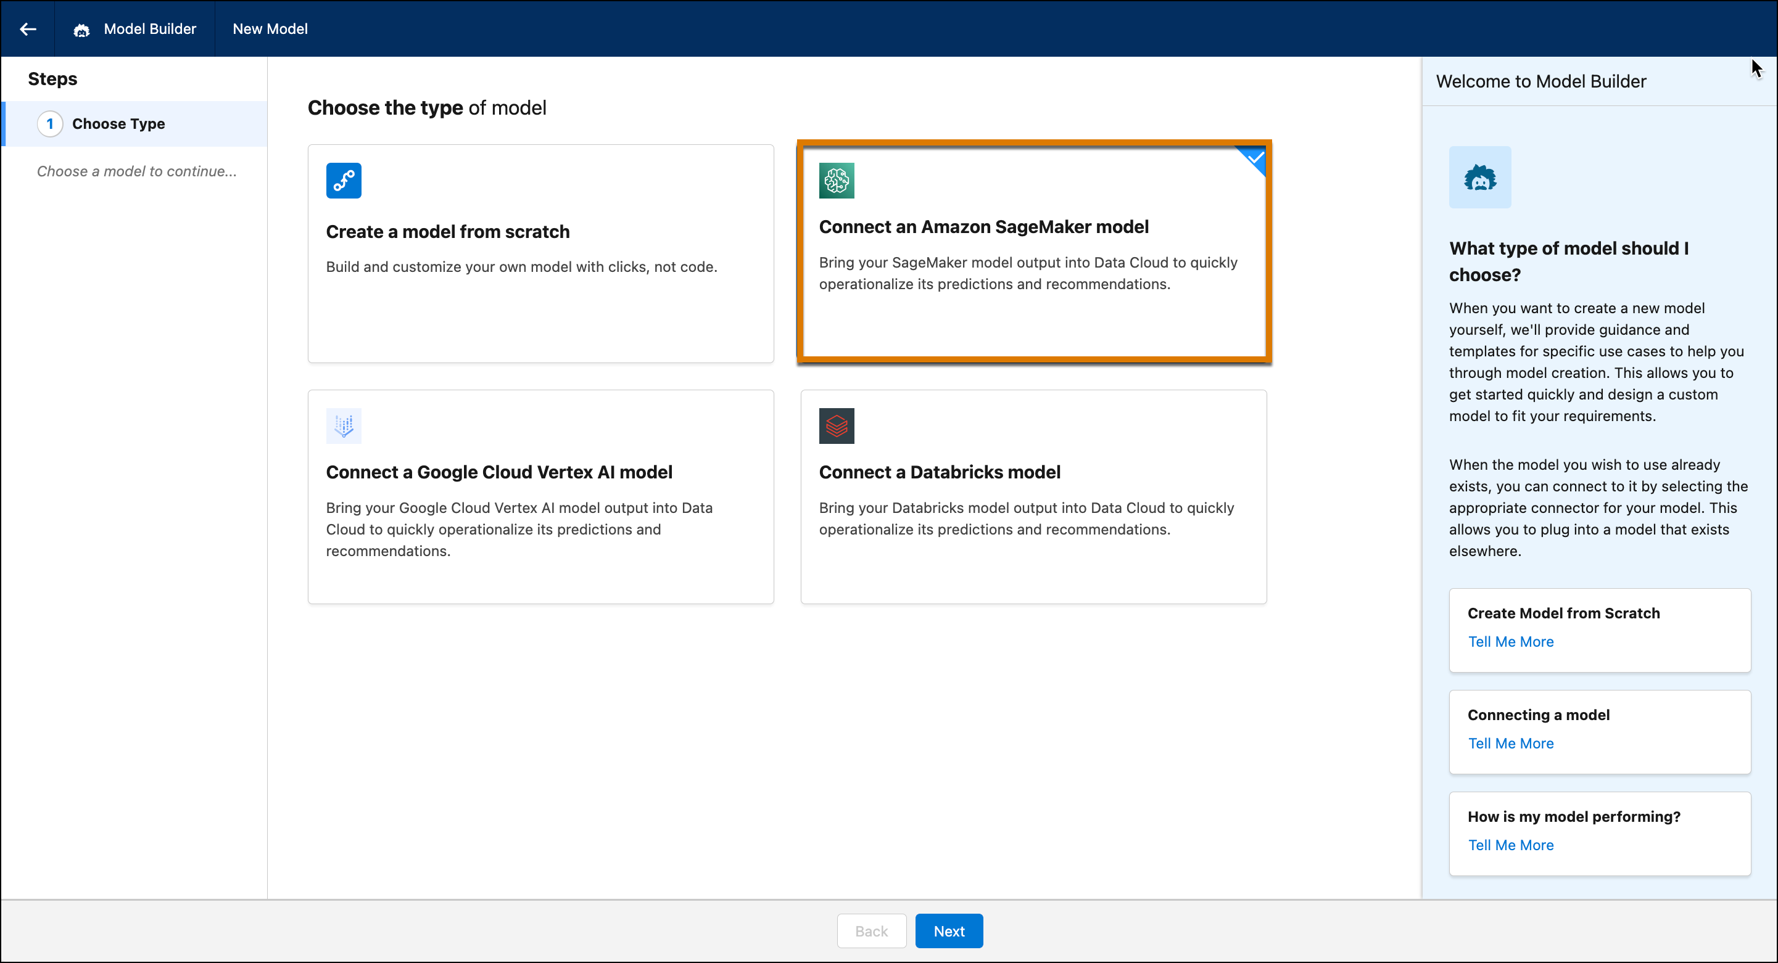Click the Databricks red layers icon
Screen dimensions: 1778x963
coord(837,425)
